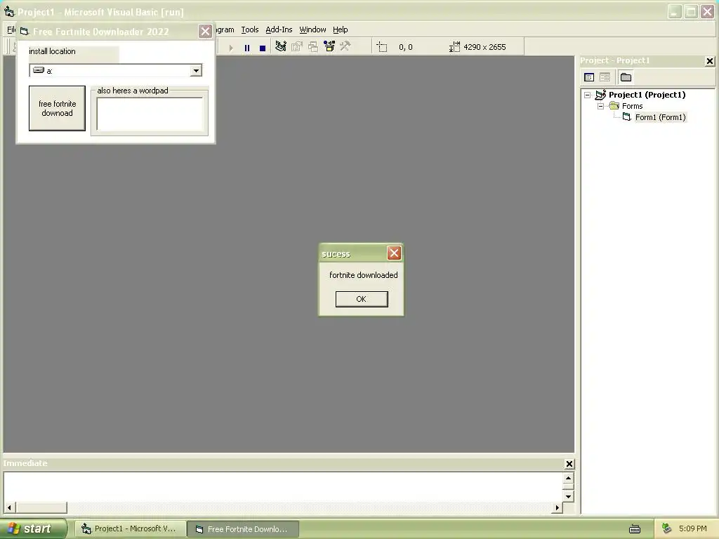Open the Add-Ins menu
Image resolution: width=719 pixels, height=539 pixels.
coord(279,29)
